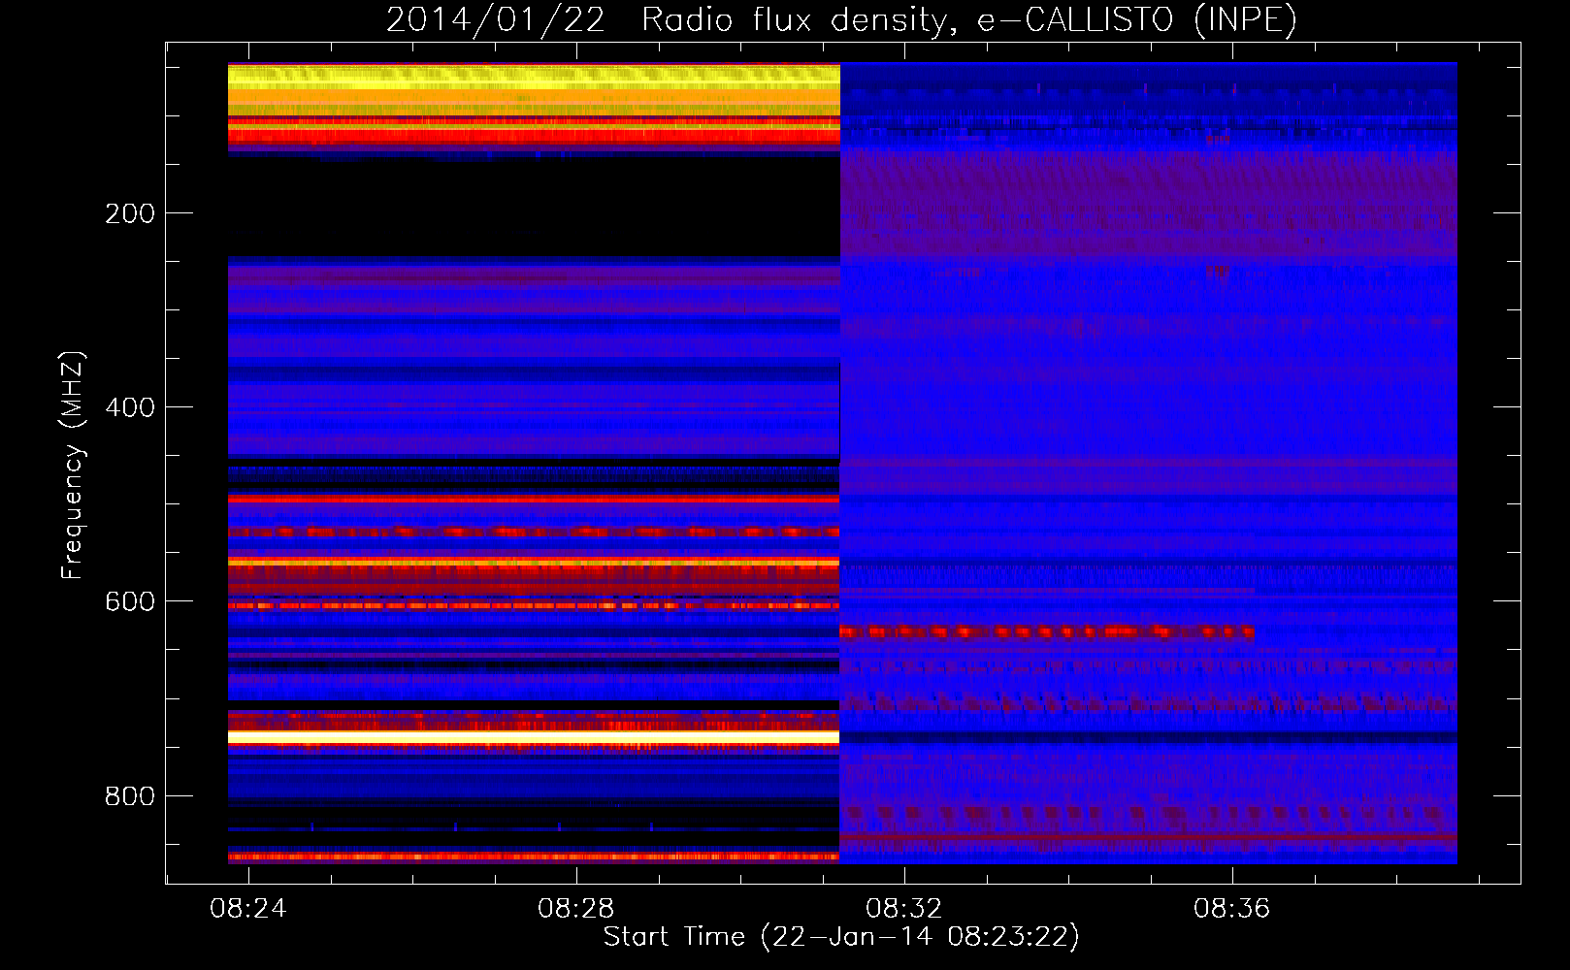The width and height of the screenshot is (1570, 970).
Task: Click the 200 frequency tick label
Action: [130, 213]
